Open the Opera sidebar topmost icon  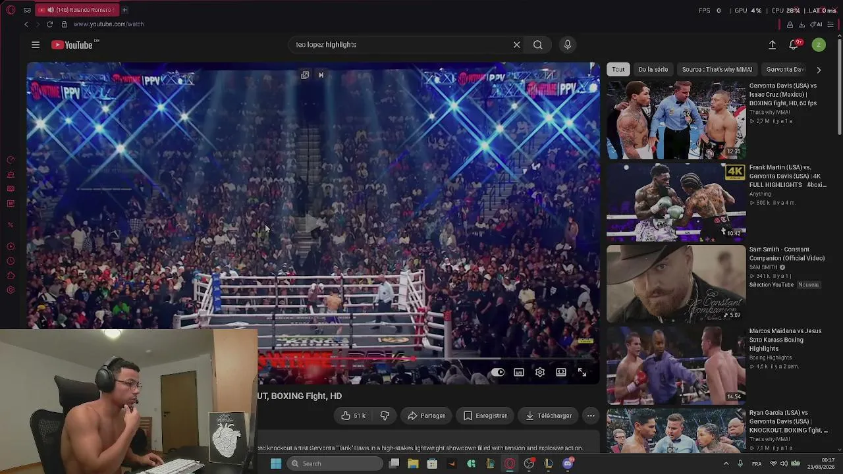[11, 160]
